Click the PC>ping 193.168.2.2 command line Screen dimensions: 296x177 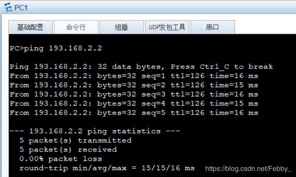56,48
